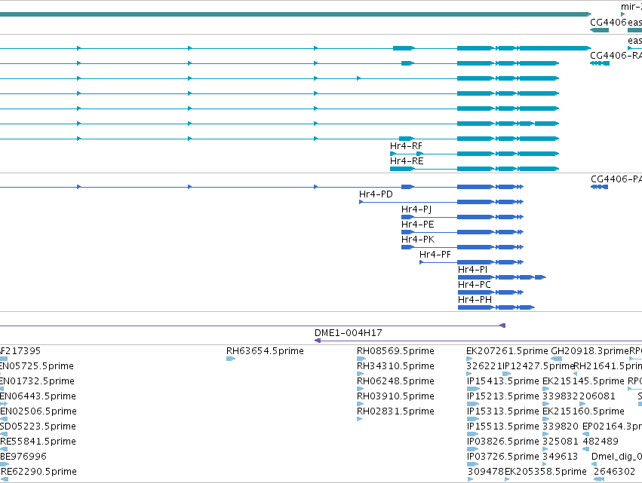
Task: Click the left arrowhead of clone DME1-004H17
Action: 318,341
